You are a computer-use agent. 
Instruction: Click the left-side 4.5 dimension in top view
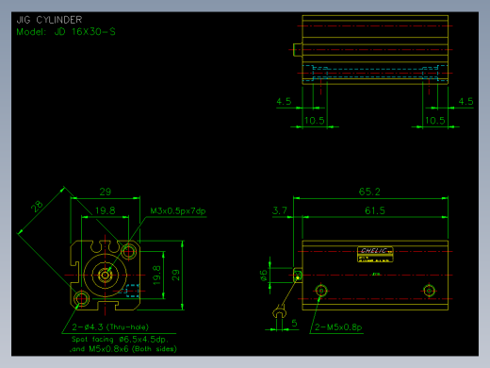point(284,101)
